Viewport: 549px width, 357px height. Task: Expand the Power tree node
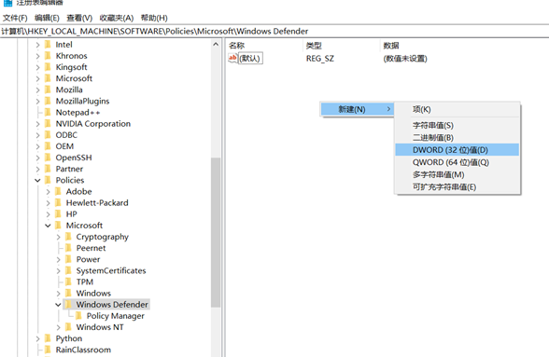(x=59, y=259)
